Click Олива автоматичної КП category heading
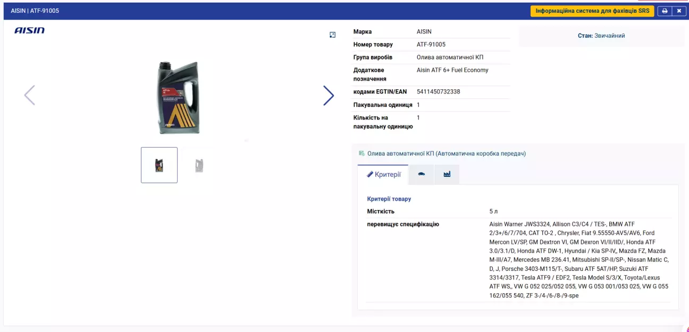 point(446,154)
